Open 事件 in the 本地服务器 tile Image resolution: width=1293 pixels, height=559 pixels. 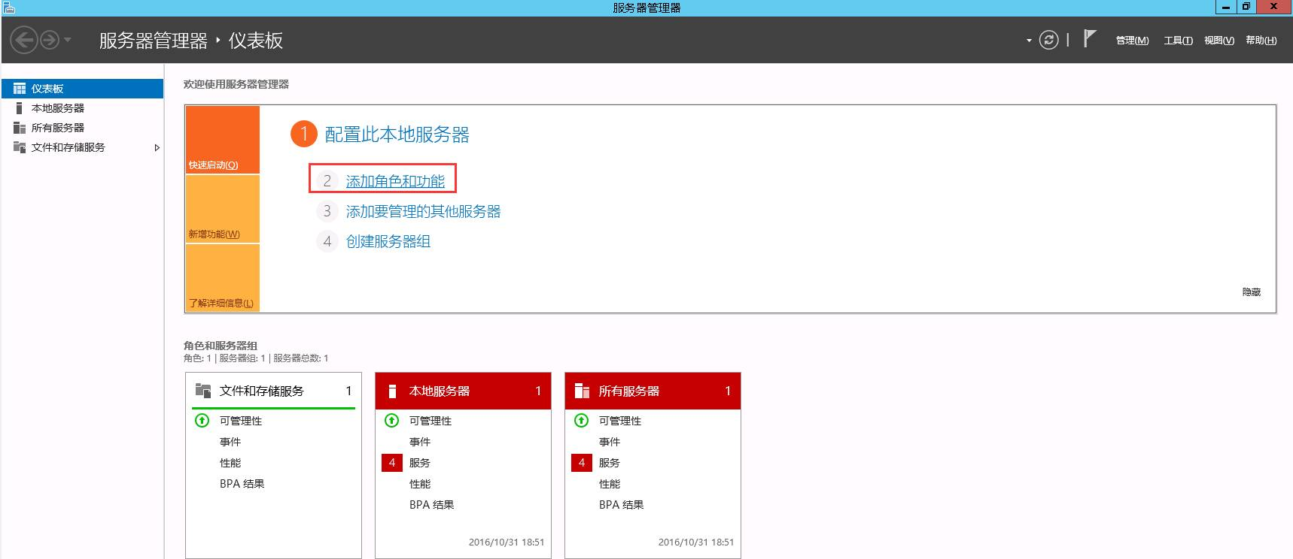pos(420,442)
